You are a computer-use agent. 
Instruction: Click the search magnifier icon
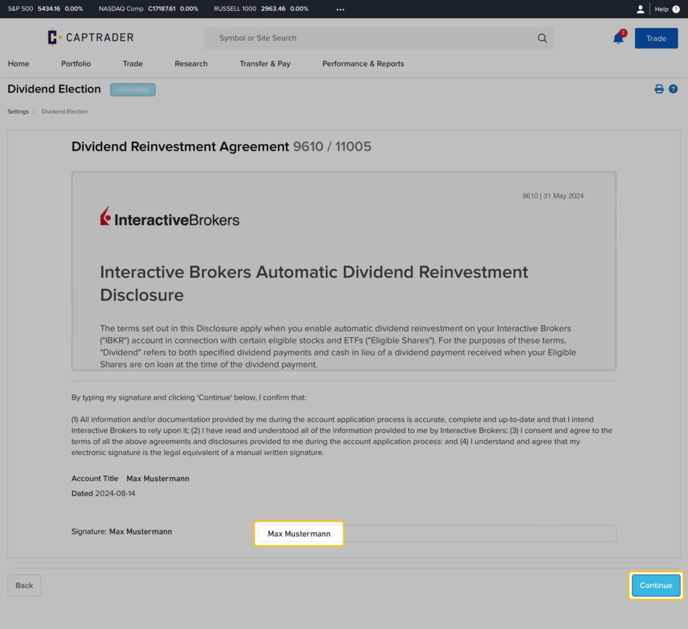click(x=542, y=38)
